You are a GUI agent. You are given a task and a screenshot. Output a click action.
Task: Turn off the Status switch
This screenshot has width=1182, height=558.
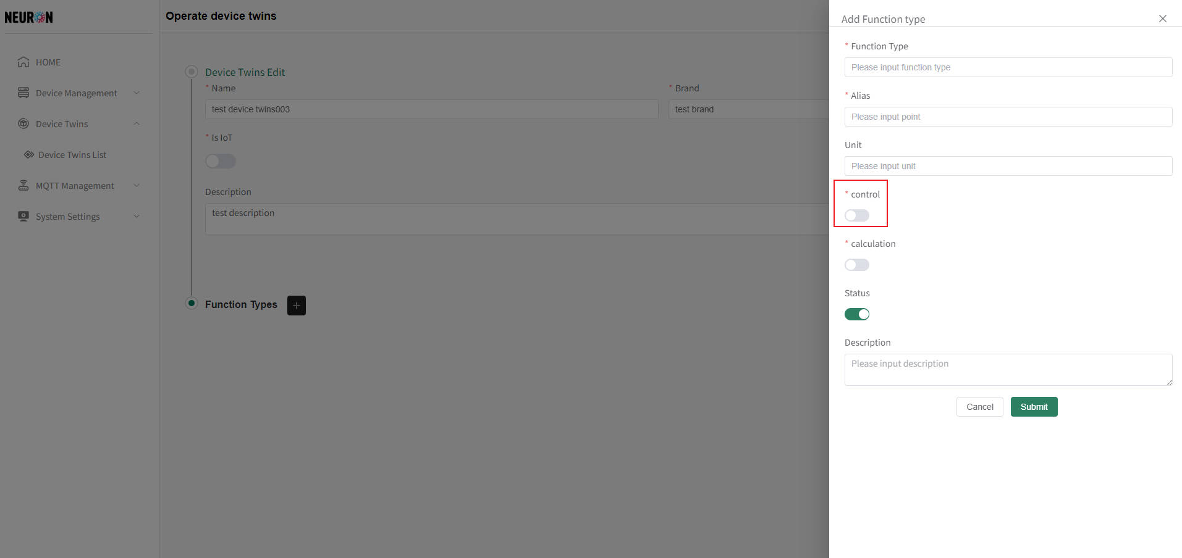[x=856, y=314]
